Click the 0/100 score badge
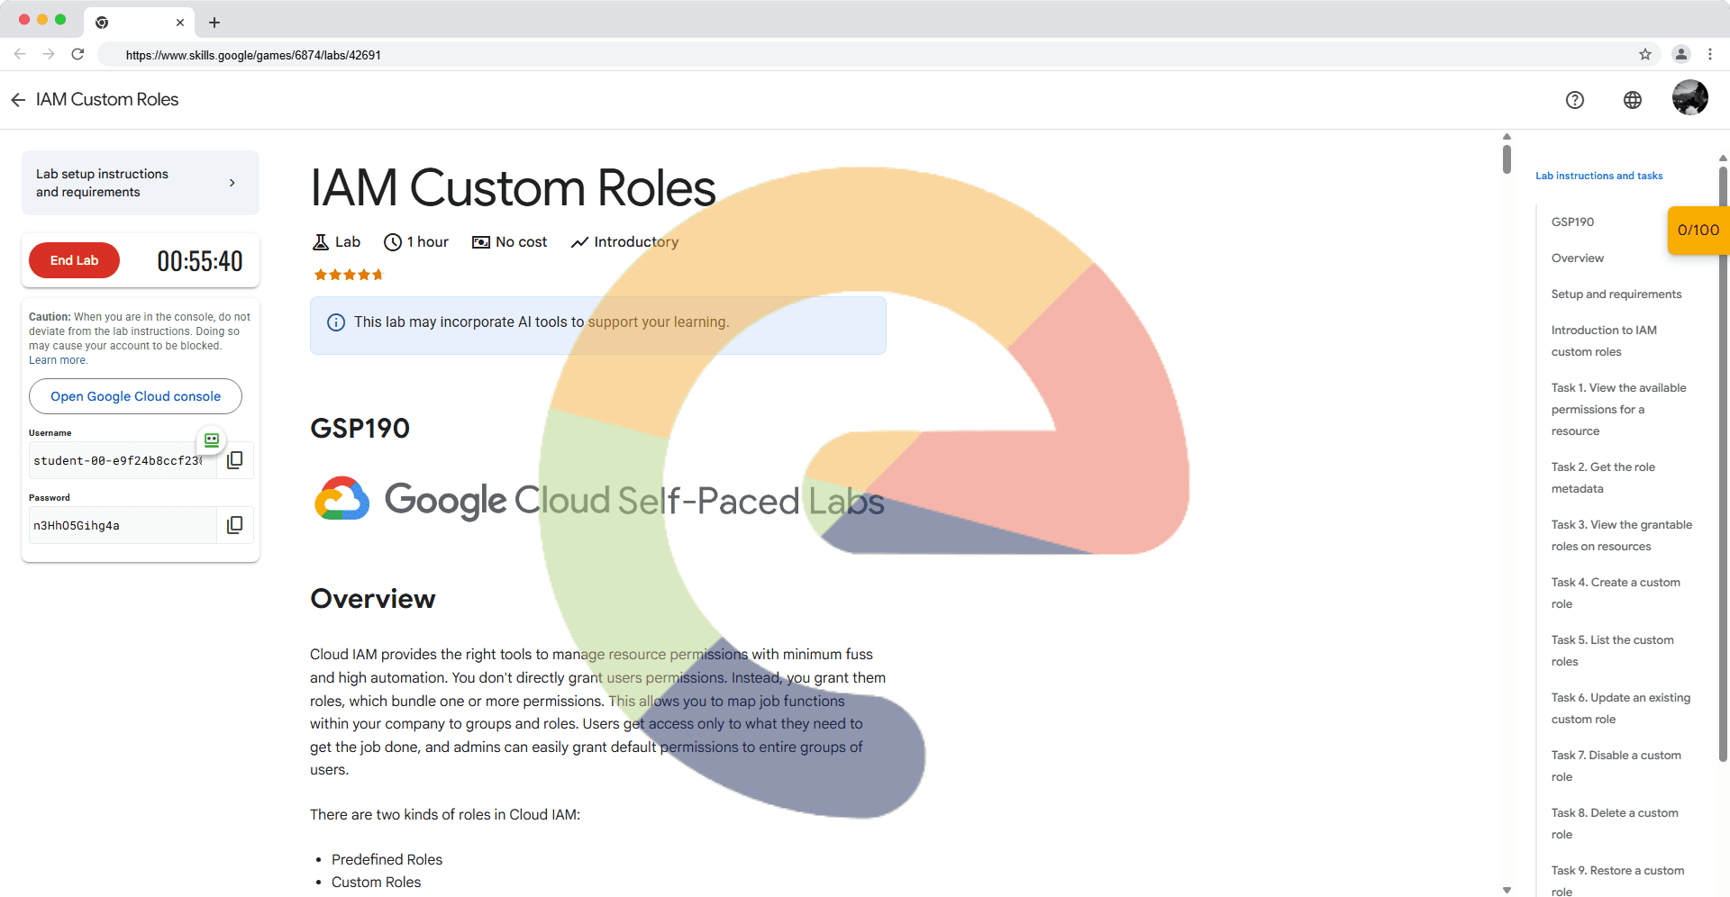1730x897 pixels. (x=1698, y=231)
